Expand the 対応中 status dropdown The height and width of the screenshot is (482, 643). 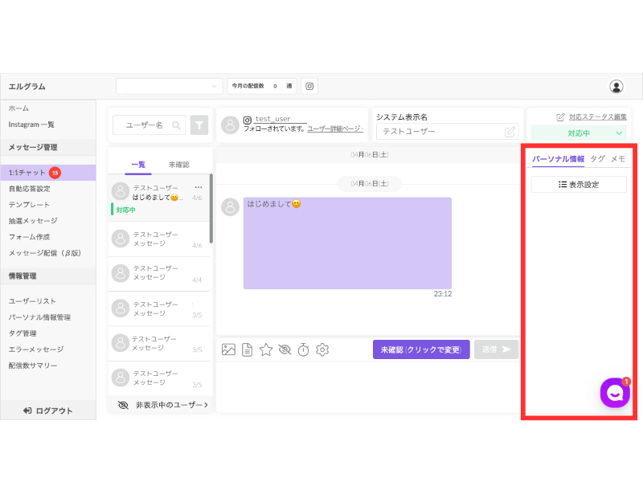coord(579,133)
